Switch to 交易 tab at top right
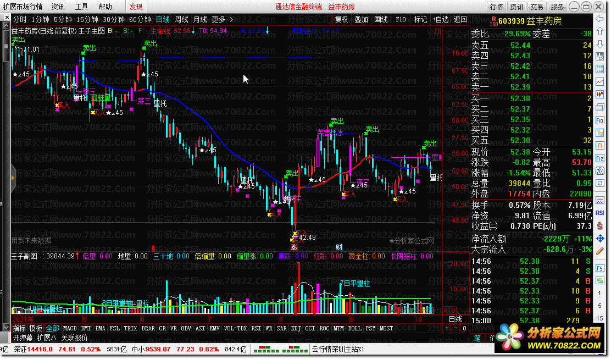 537,7
